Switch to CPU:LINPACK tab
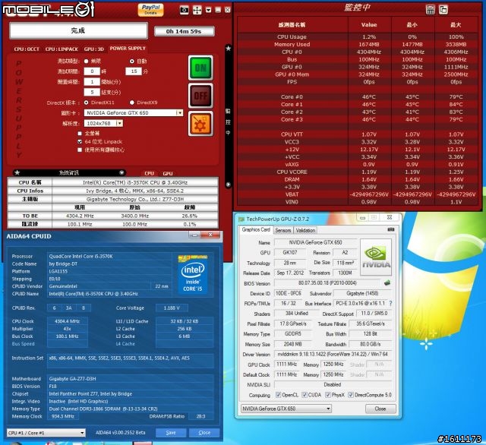This screenshot has width=486, height=445. tap(62, 49)
